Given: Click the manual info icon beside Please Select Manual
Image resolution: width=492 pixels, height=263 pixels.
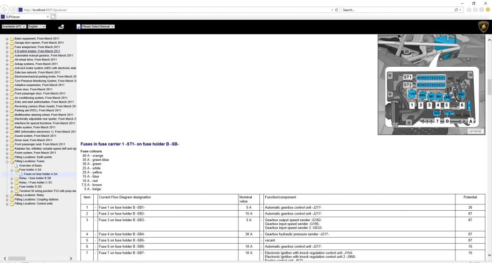Looking at the screenshot, I should pyautogui.click(x=78, y=27).
